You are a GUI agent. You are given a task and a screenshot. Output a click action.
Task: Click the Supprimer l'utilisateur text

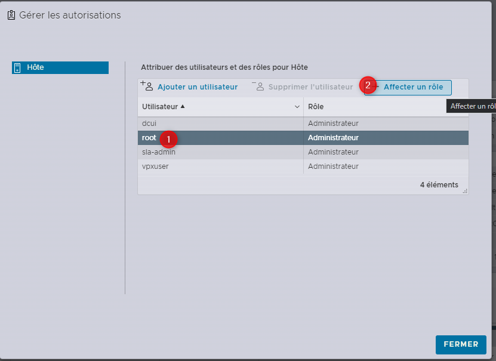click(x=310, y=87)
